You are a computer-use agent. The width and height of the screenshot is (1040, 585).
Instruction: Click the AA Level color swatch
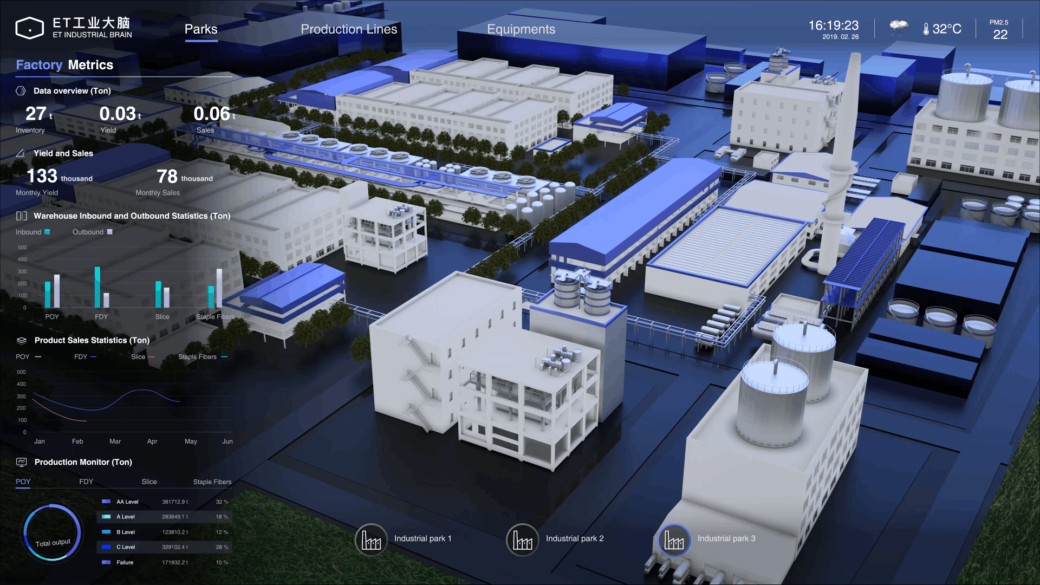106,502
